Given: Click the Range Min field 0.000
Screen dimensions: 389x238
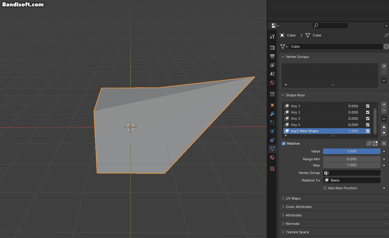Looking at the screenshot, I should 352,159.
